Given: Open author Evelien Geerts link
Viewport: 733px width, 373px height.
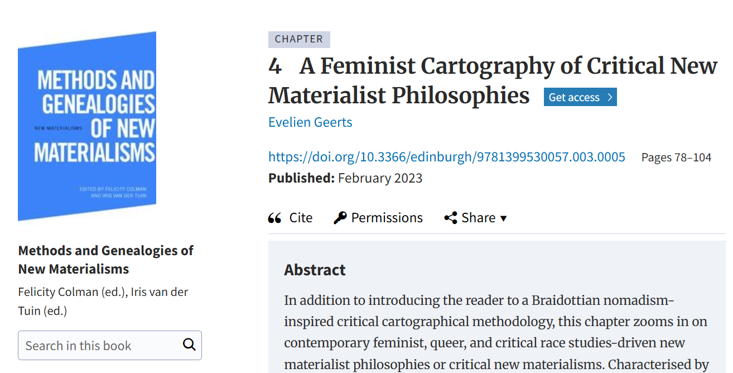Looking at the screenshot, I should coord(310,122).
